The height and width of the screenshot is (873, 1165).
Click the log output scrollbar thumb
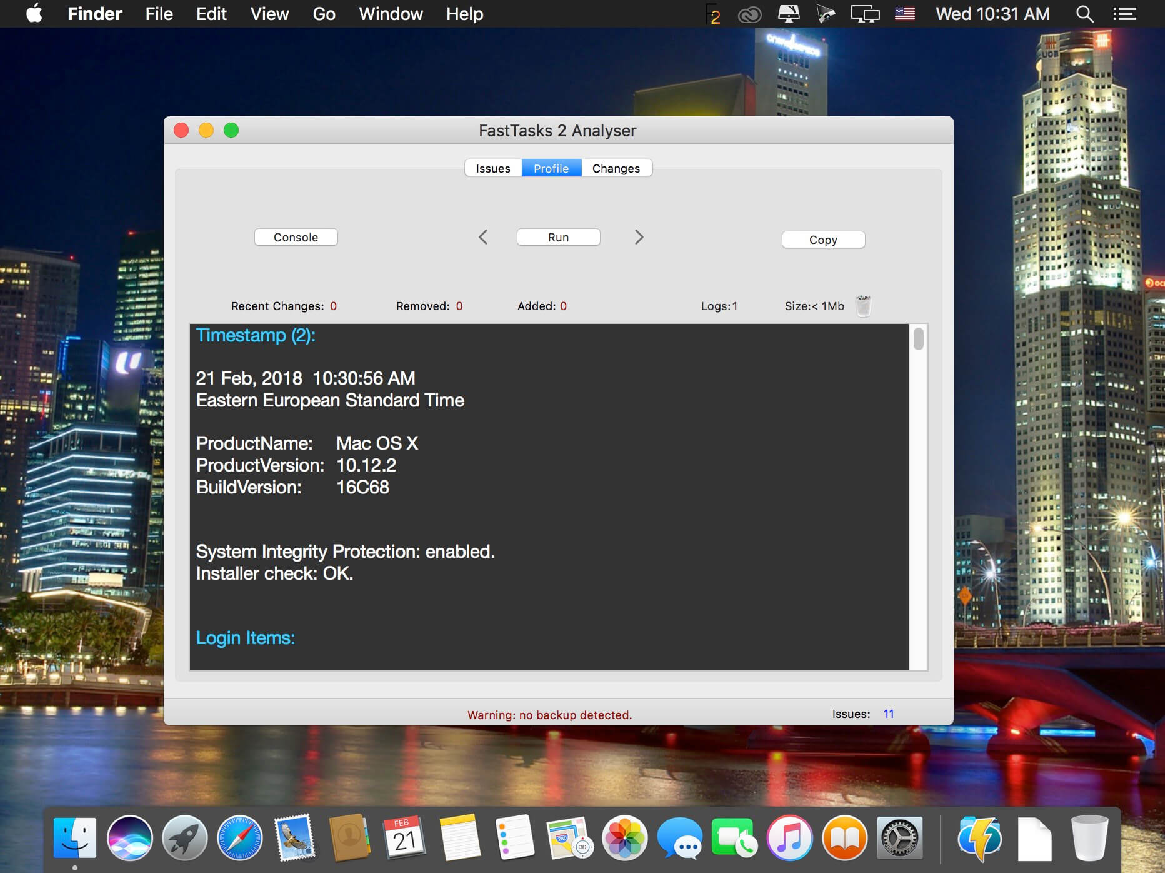coord(918,339)
